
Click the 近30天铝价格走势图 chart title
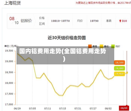coord(67,38)
